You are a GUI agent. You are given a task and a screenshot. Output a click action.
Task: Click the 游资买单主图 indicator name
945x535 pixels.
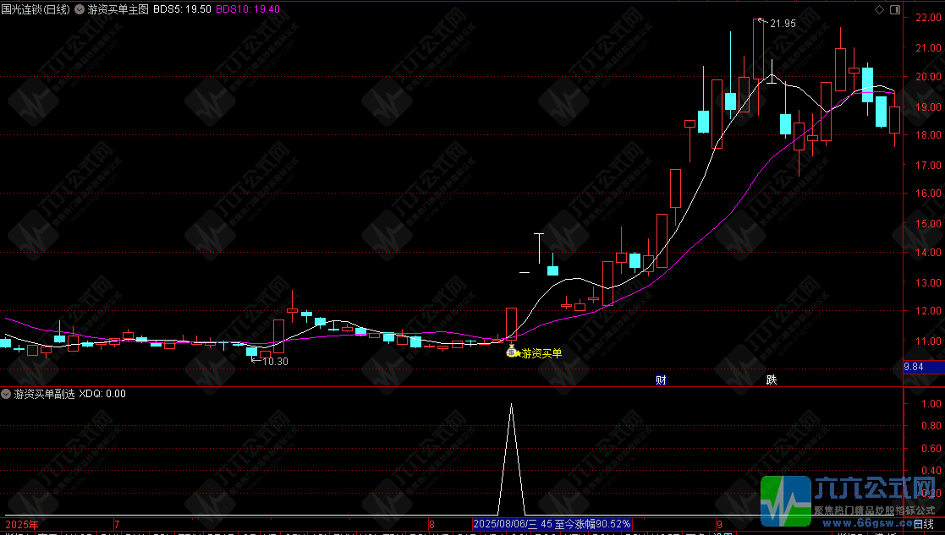click(118, 9)
